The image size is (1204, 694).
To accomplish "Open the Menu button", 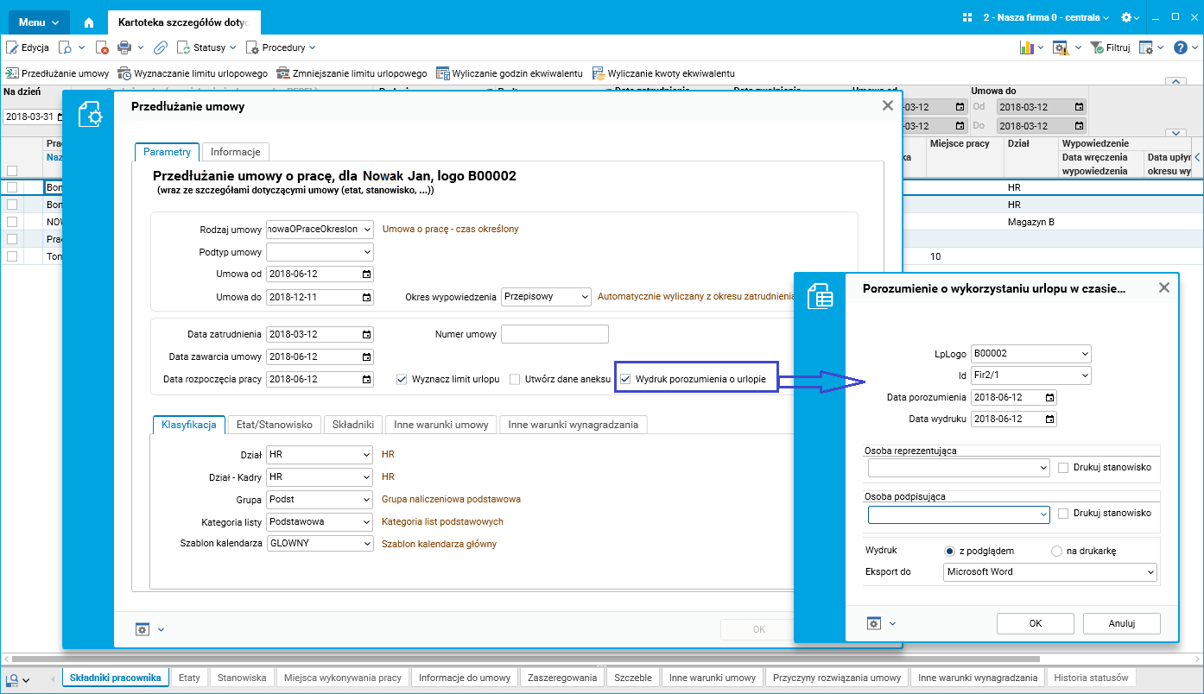I will [x=38, y=22].
